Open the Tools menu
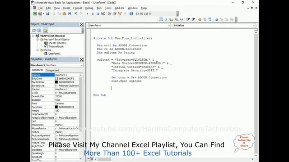The image size is (289, 162). (108, 8)
